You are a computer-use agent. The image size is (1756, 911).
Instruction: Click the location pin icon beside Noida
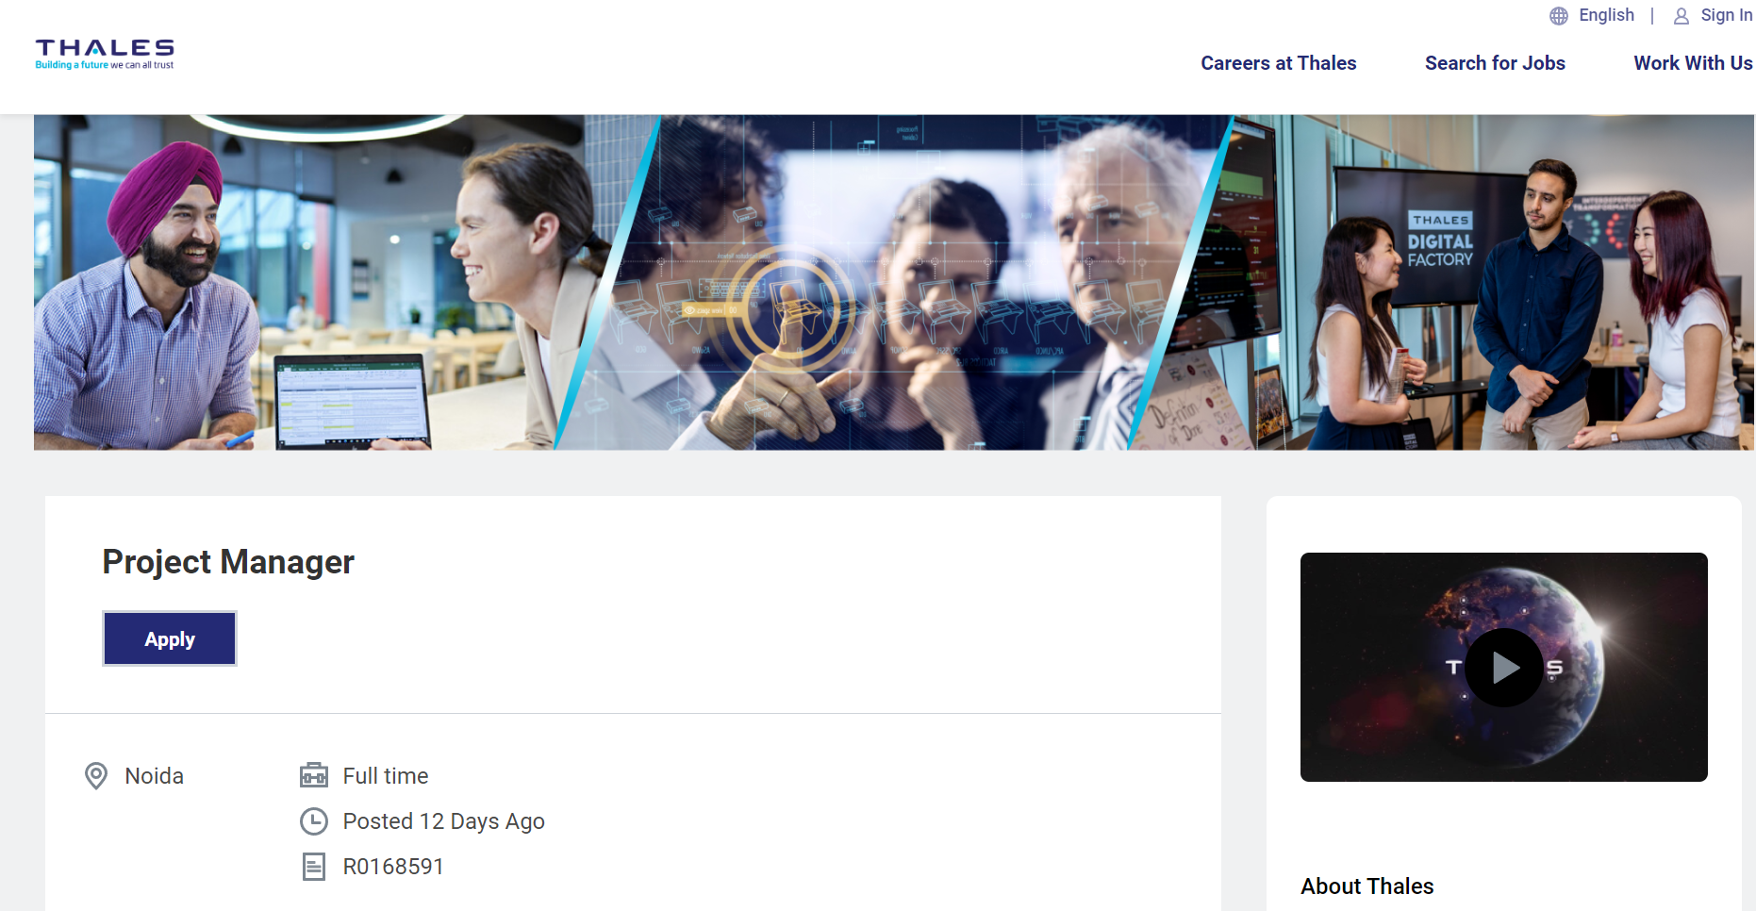tap(96, 776)
